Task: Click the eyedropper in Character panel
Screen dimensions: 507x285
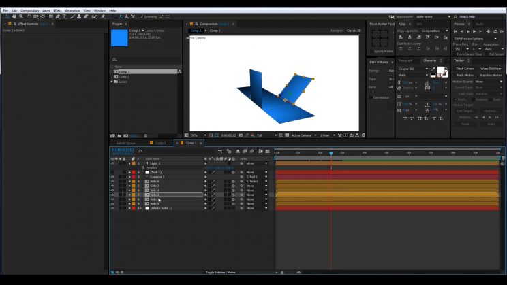Action: pos(433,69)
